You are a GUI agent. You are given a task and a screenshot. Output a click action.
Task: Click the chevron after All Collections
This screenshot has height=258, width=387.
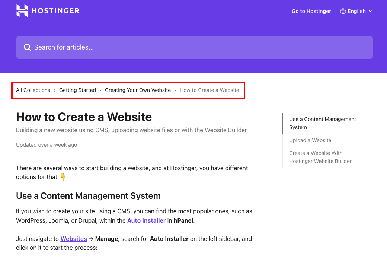point(55,90)
